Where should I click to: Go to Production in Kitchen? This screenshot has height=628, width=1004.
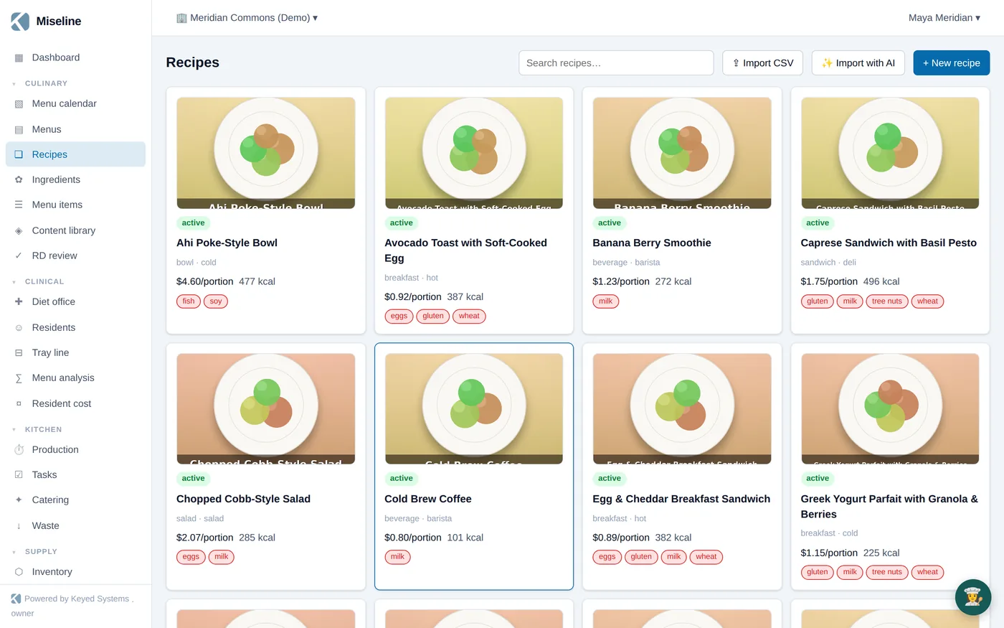[75, 449]
